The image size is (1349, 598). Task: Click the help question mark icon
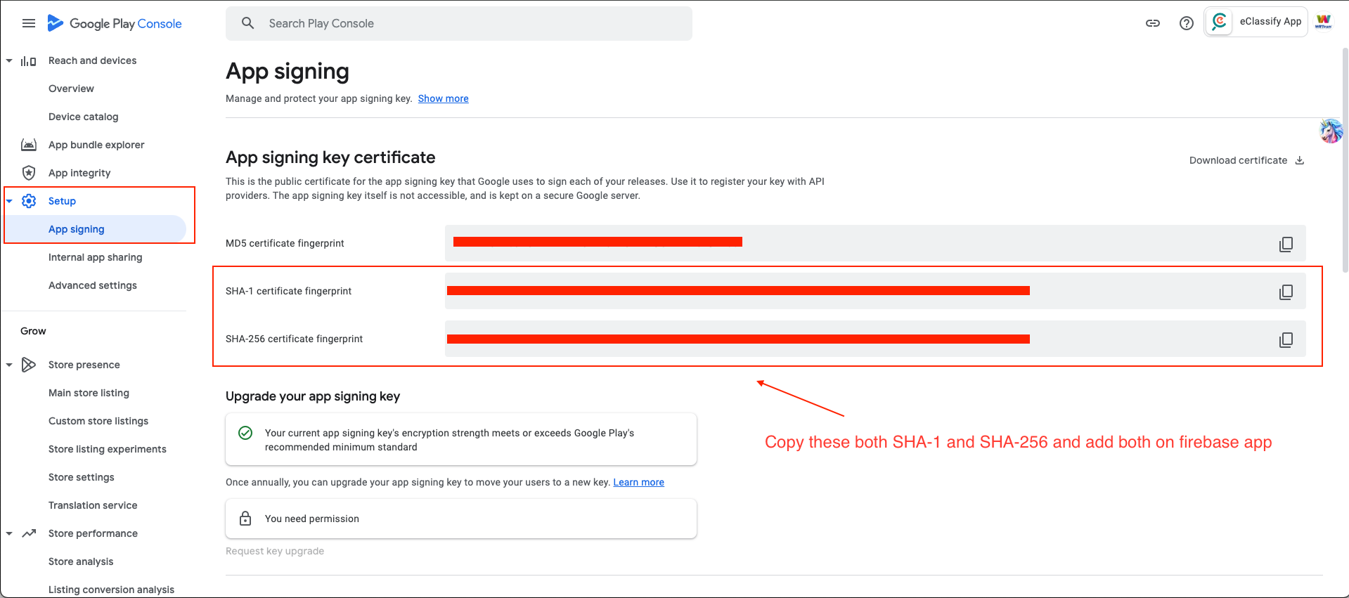[1187, 23]
